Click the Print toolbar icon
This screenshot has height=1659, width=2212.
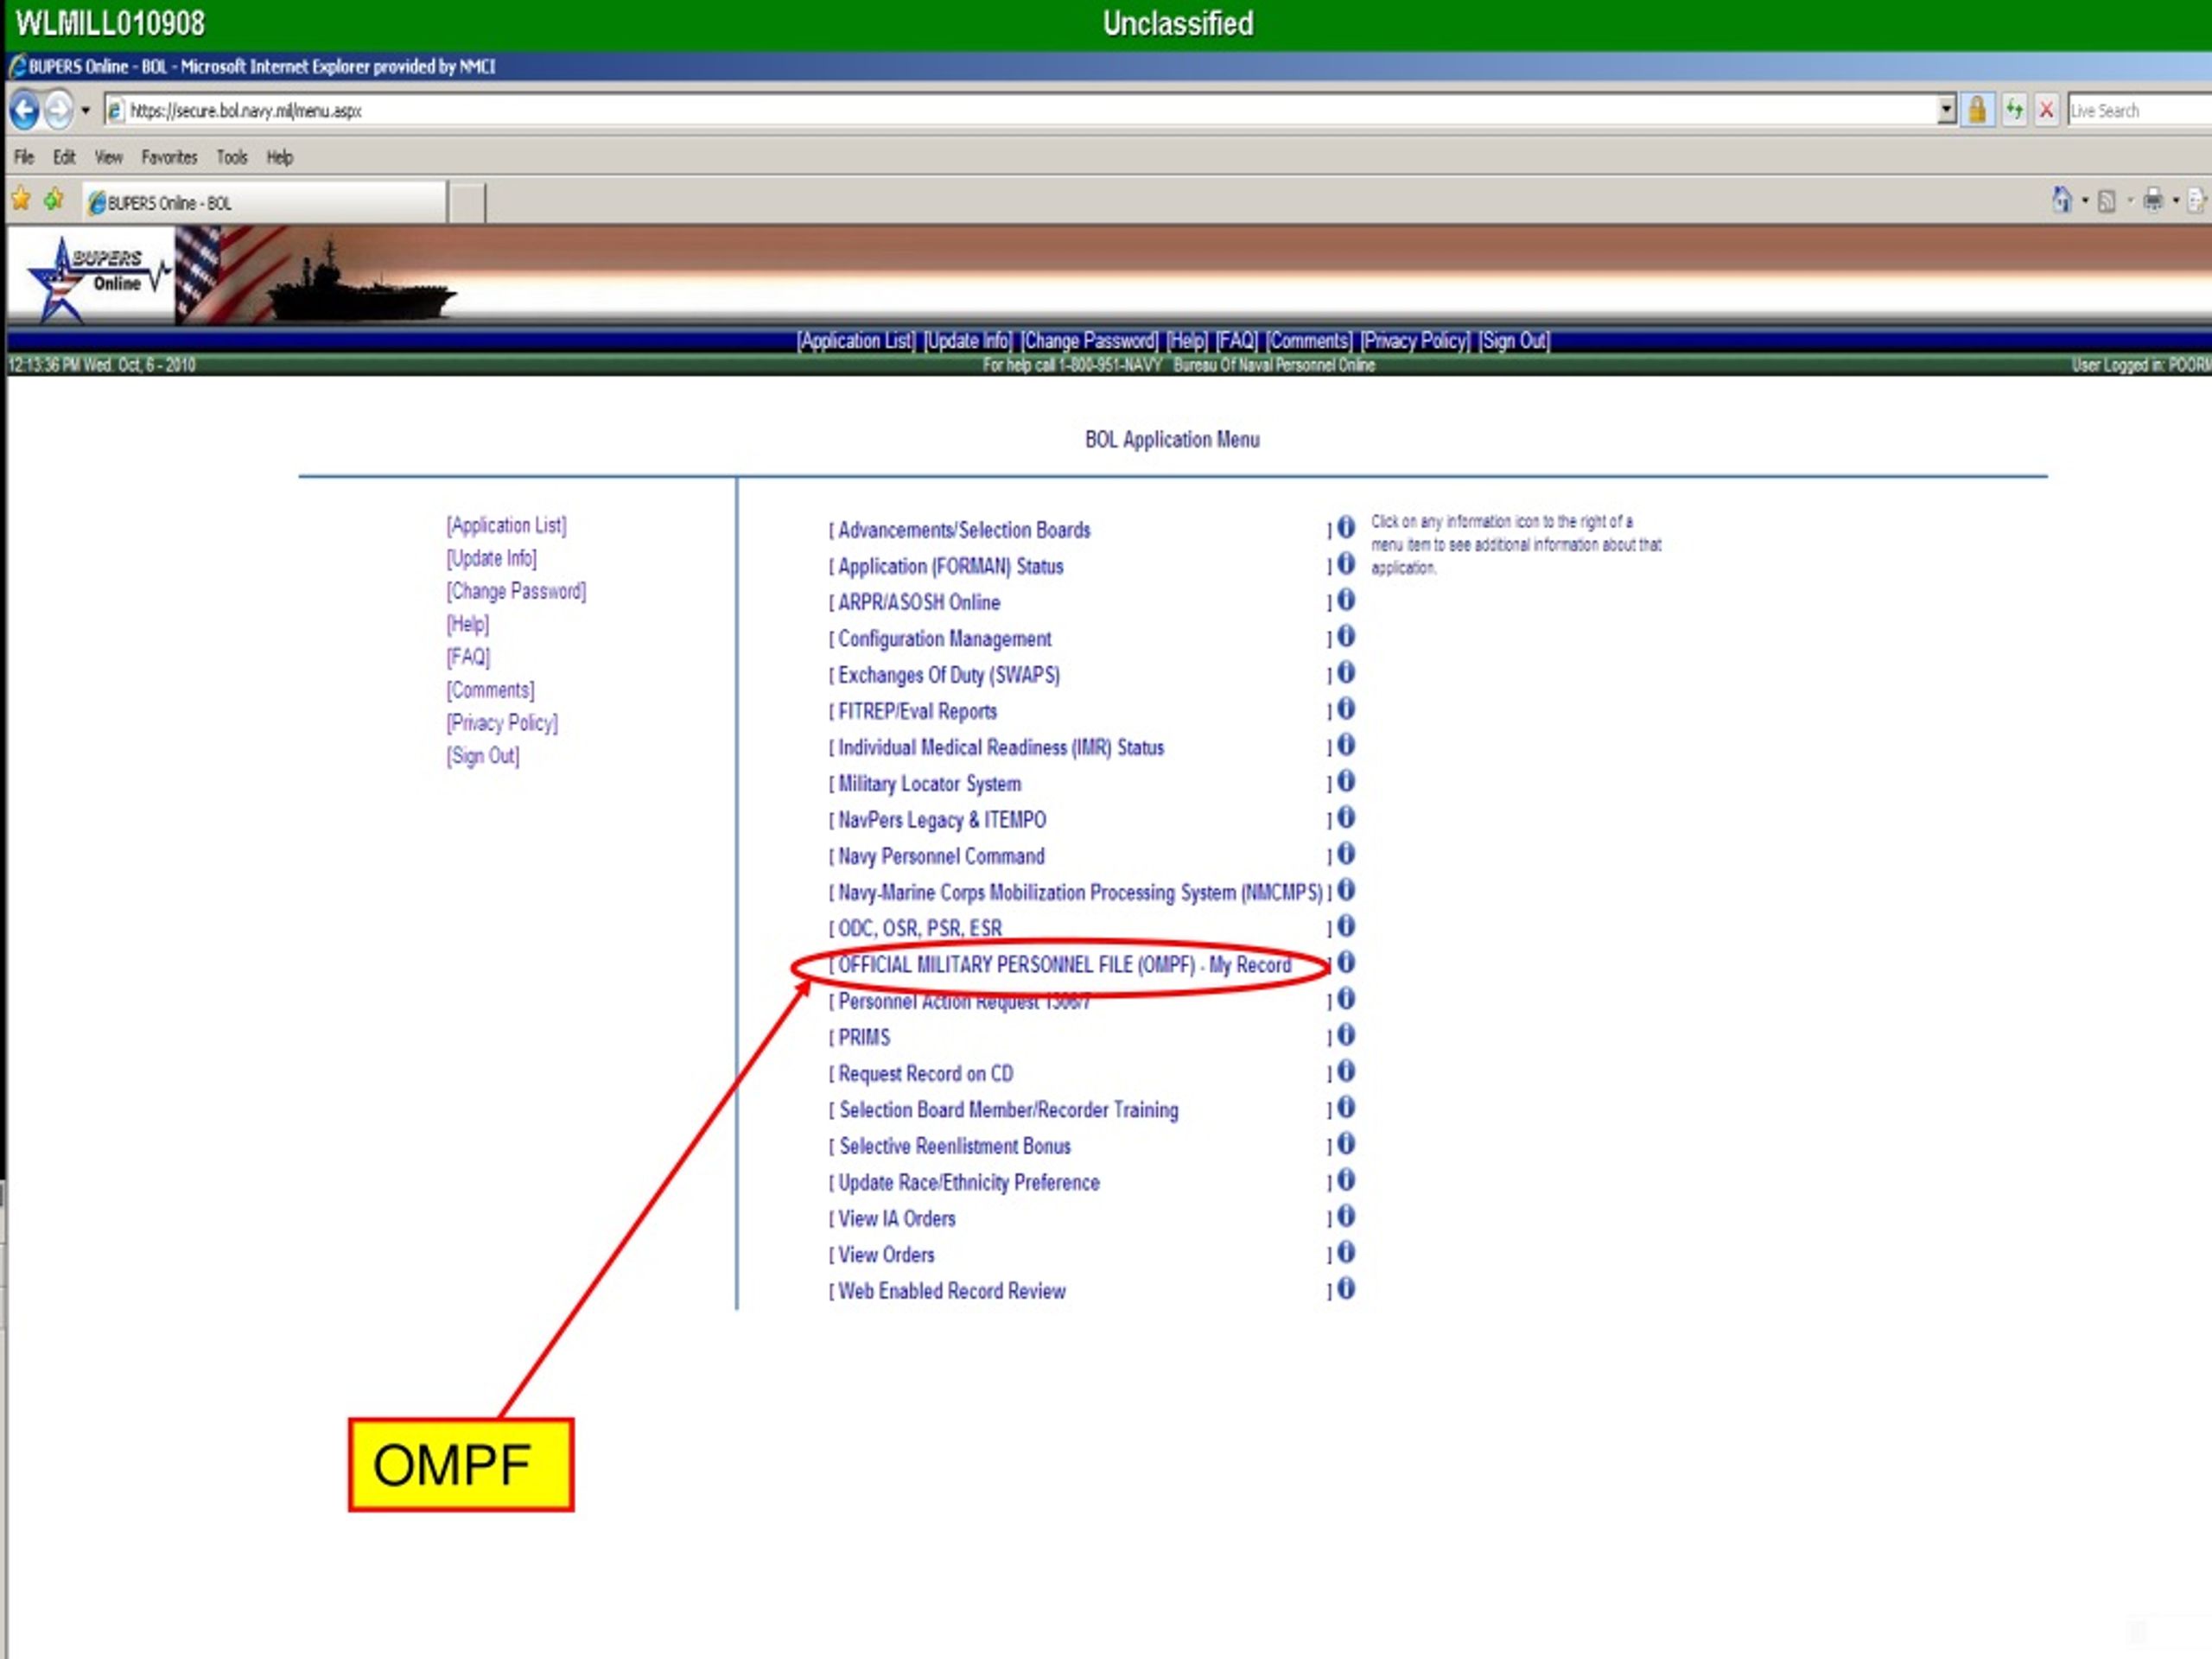(x=2153, y=201)
